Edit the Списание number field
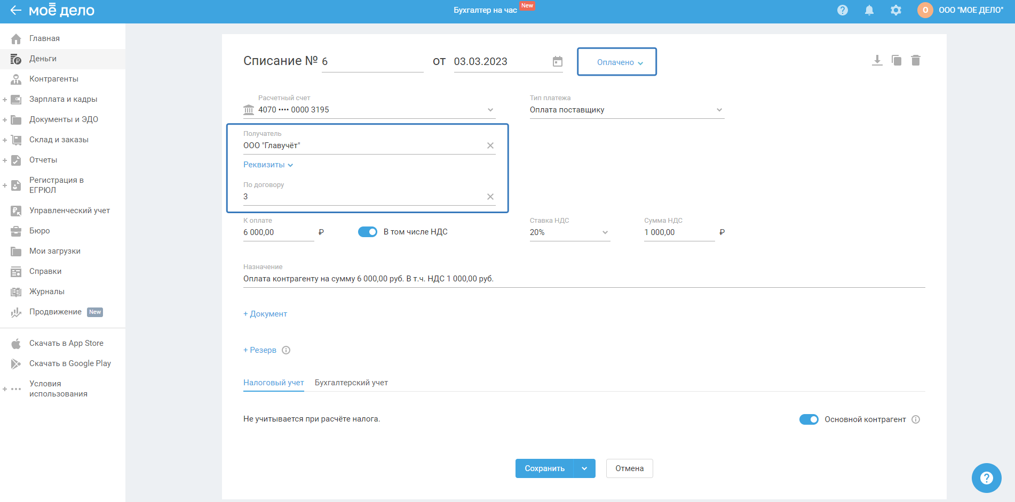The height and width of the screenshot is (502, 1015). (x=372, y=61)
